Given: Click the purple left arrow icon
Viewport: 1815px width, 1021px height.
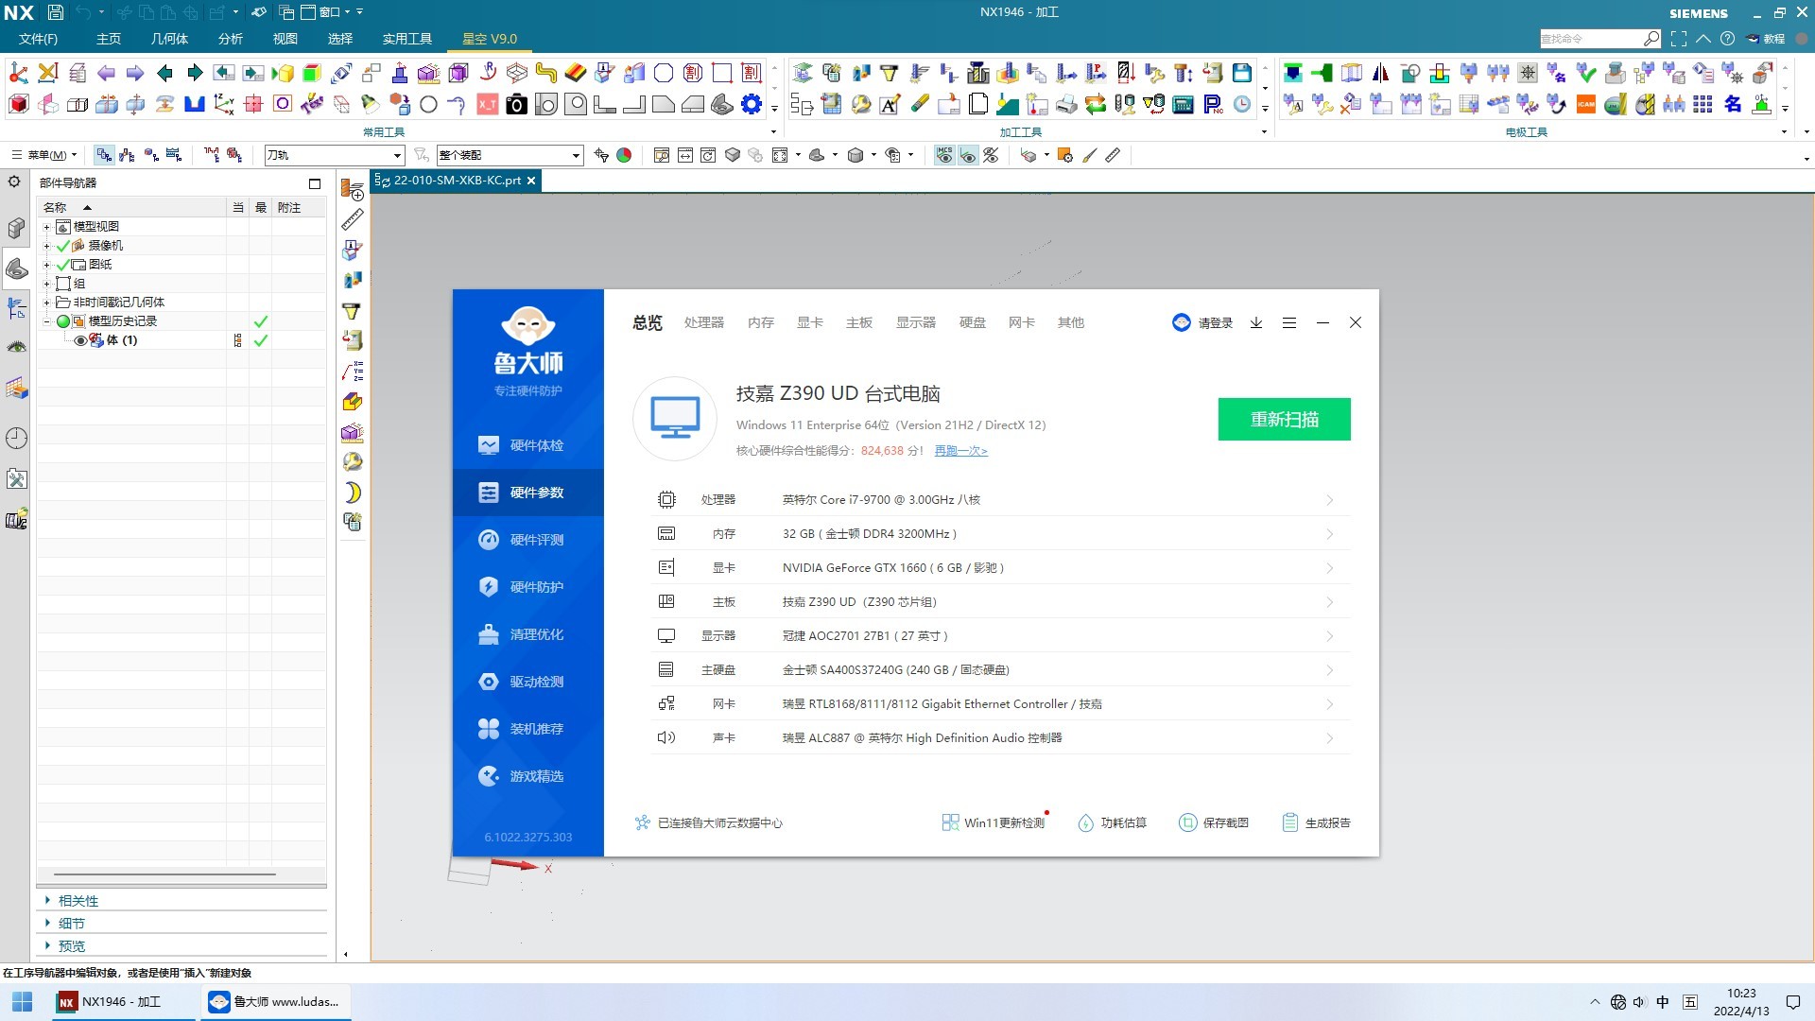Looking at the screenshot, I should [x=106, y=73].
